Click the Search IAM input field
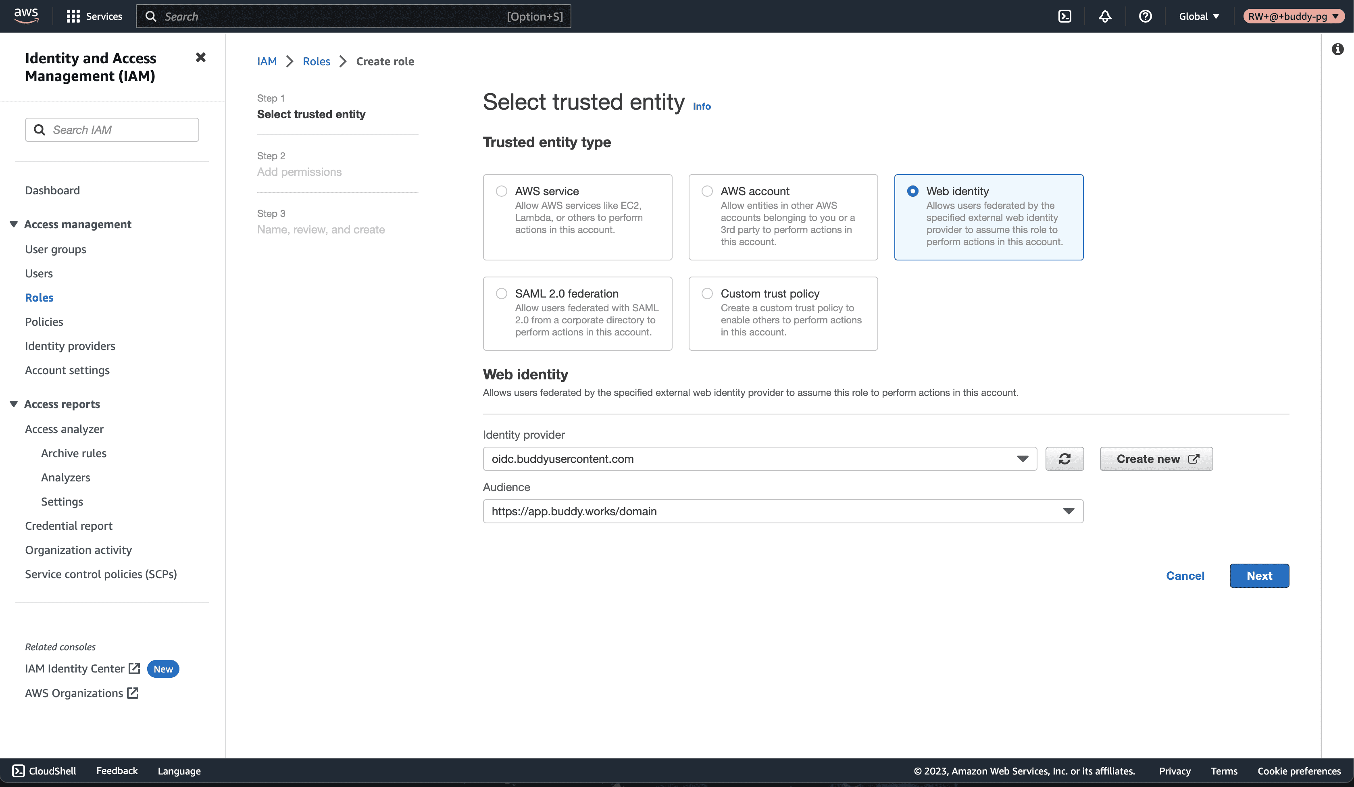Viewport: 1354px width, 787px height. click(112, 129)
